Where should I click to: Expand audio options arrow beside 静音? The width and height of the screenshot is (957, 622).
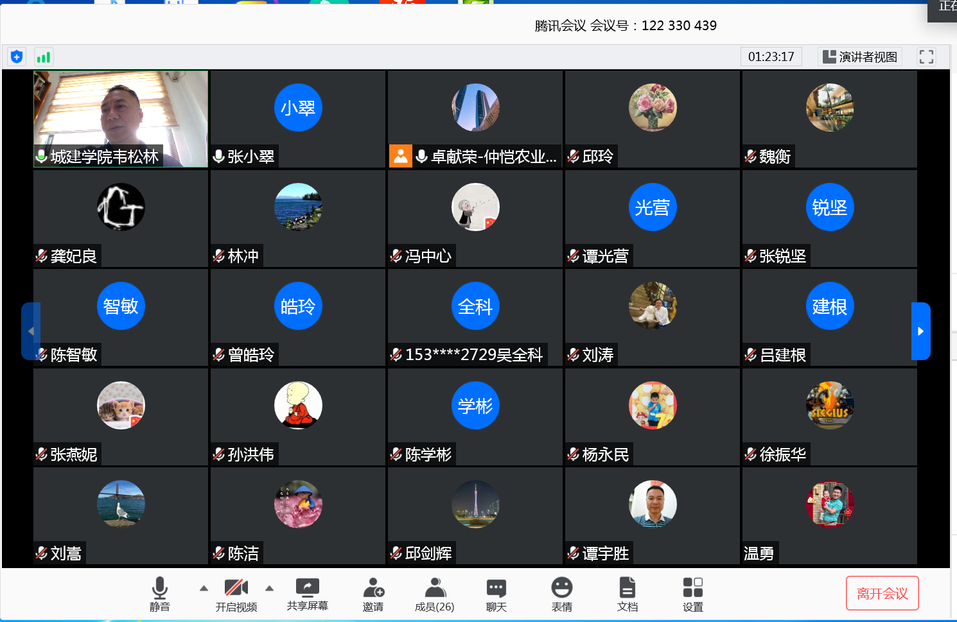pyautogui.click(x=204, y=588)
